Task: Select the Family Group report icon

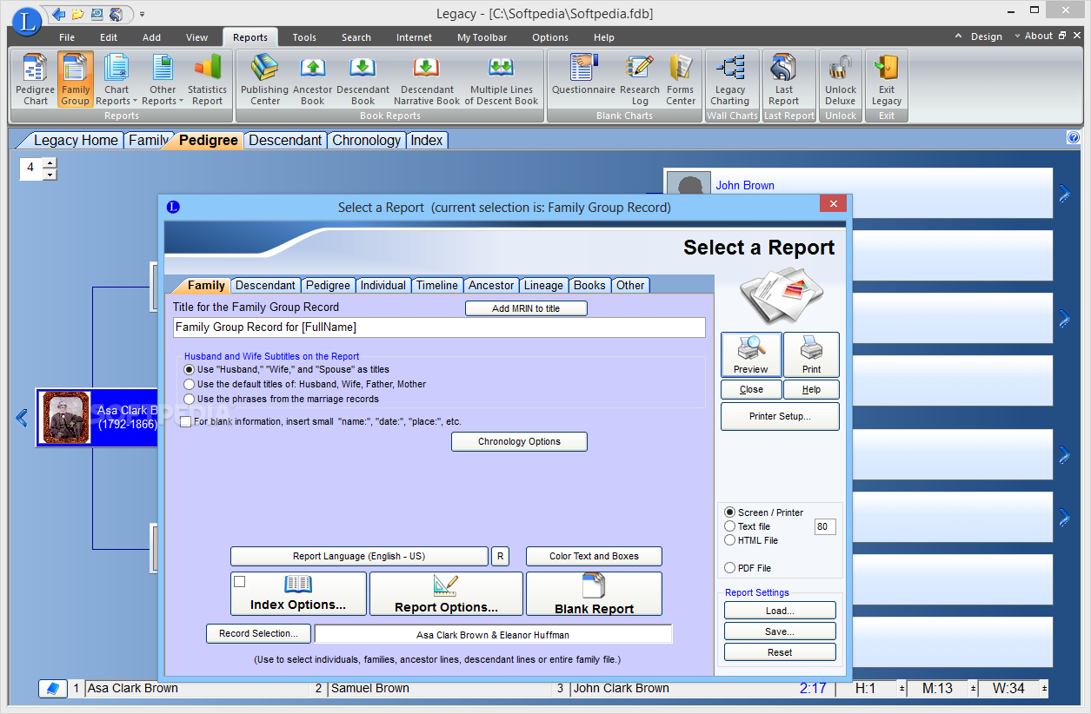Action: click(x=76, y=79)
